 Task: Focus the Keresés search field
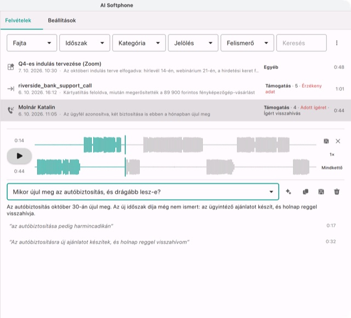click(x=301, y=43)
